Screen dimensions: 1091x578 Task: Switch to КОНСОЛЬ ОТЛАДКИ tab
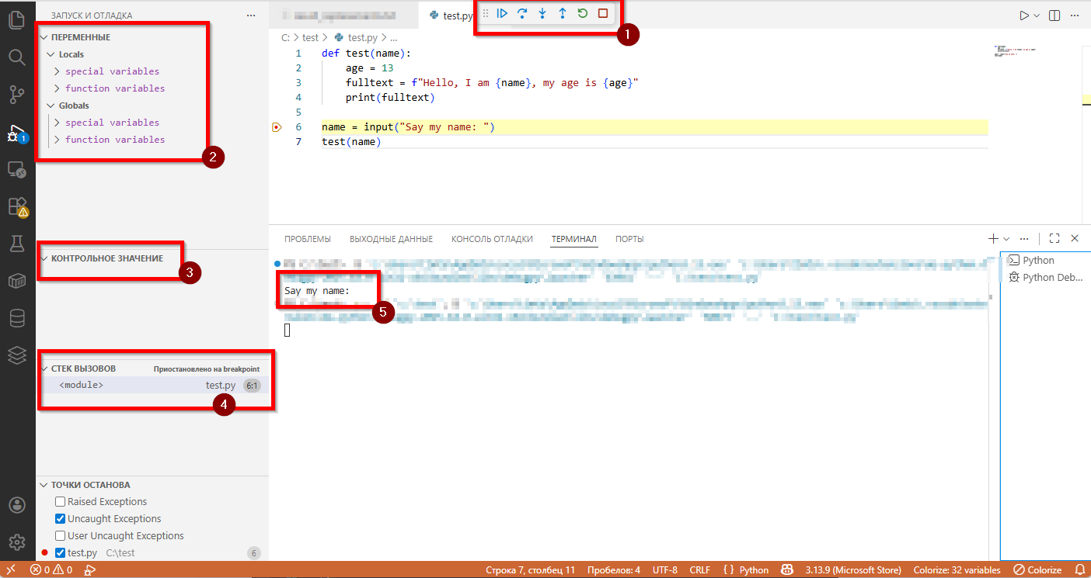click(492, 239)
